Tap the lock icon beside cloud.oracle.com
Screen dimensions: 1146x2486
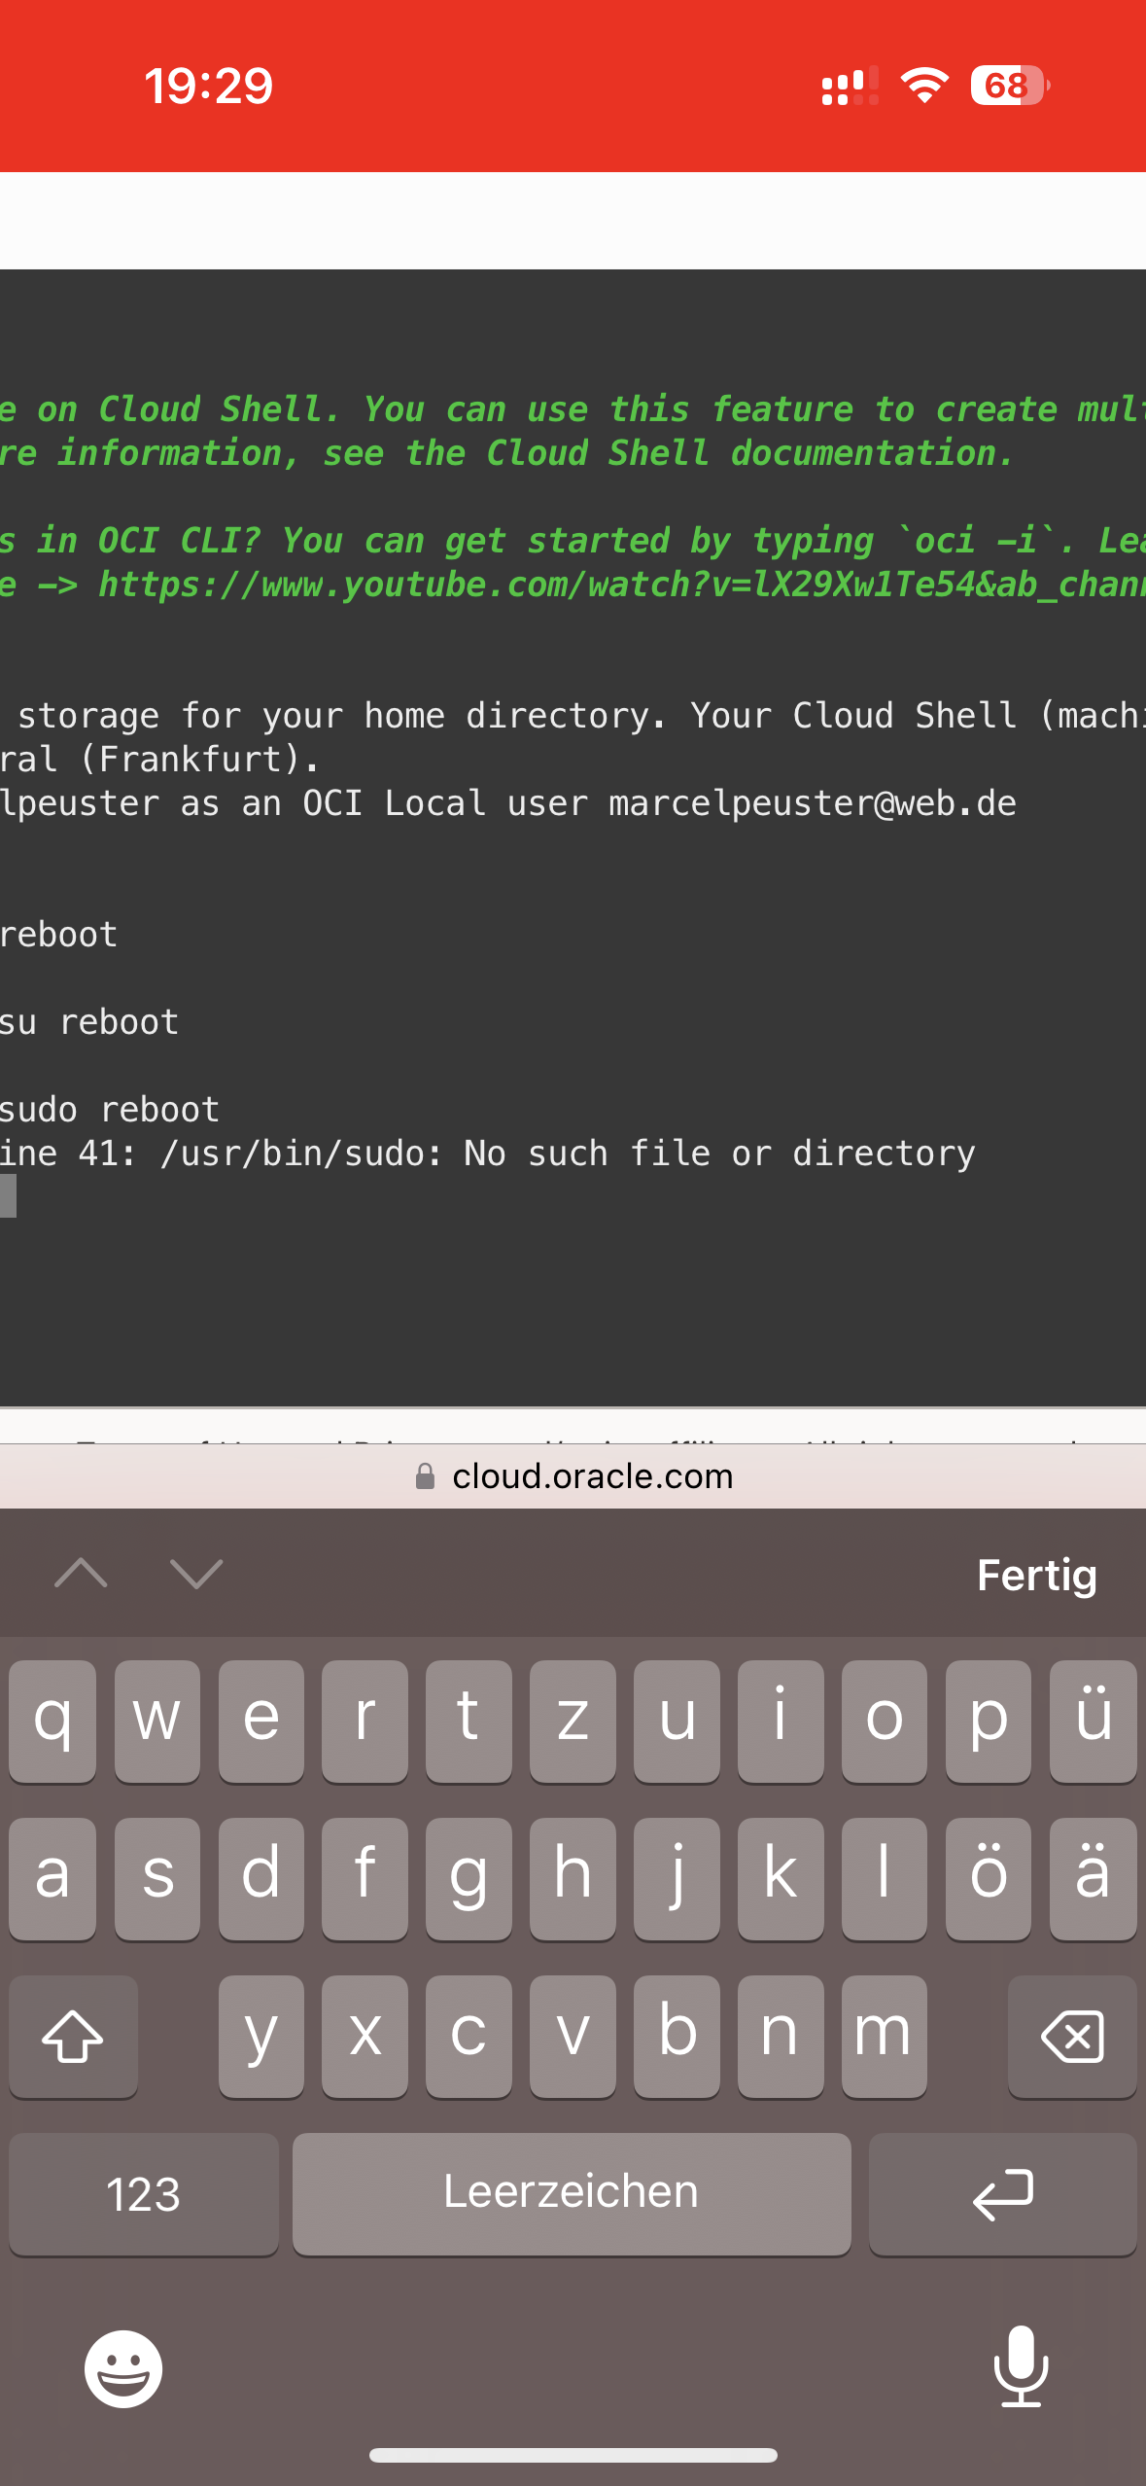point(425,1476)
